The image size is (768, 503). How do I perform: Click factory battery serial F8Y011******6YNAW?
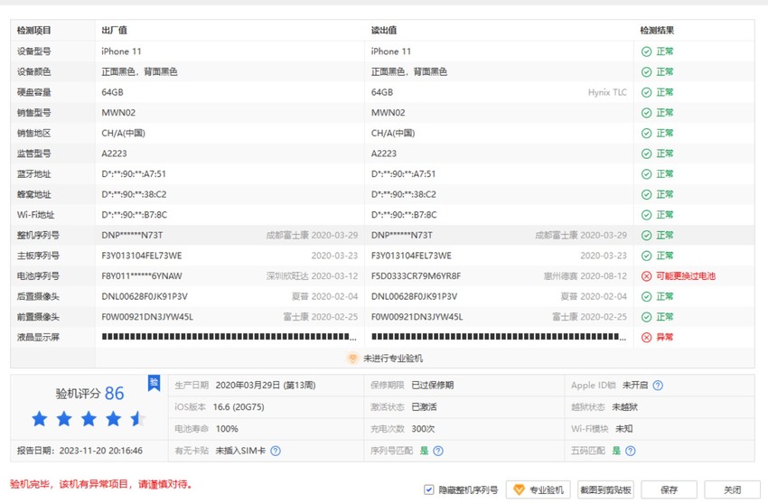point(142,276)
